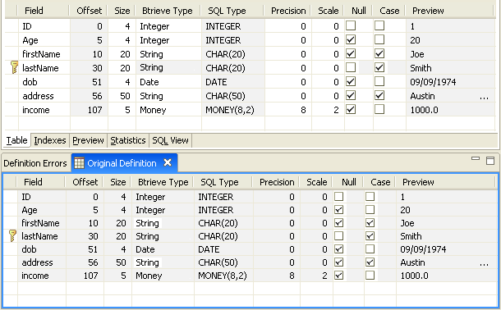Open Btrieve Type cell for dob in upper table
The height and width of the screenshot is (310, 501).
click(168, 82)
